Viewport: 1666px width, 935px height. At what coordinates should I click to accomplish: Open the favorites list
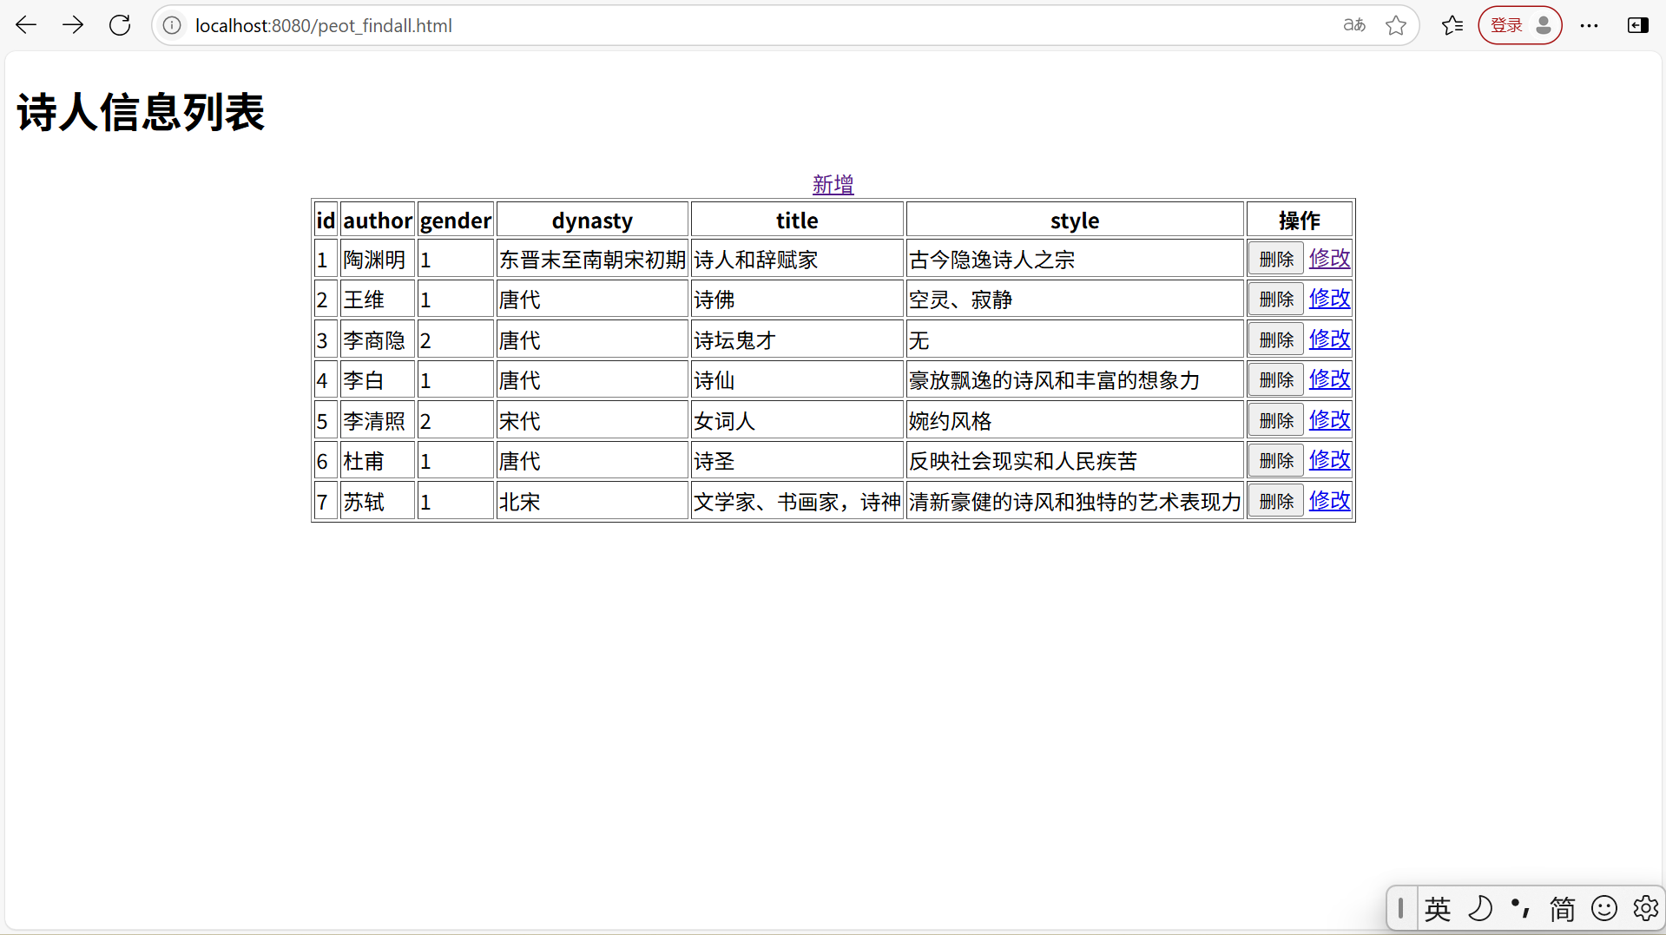(1452, 25)
